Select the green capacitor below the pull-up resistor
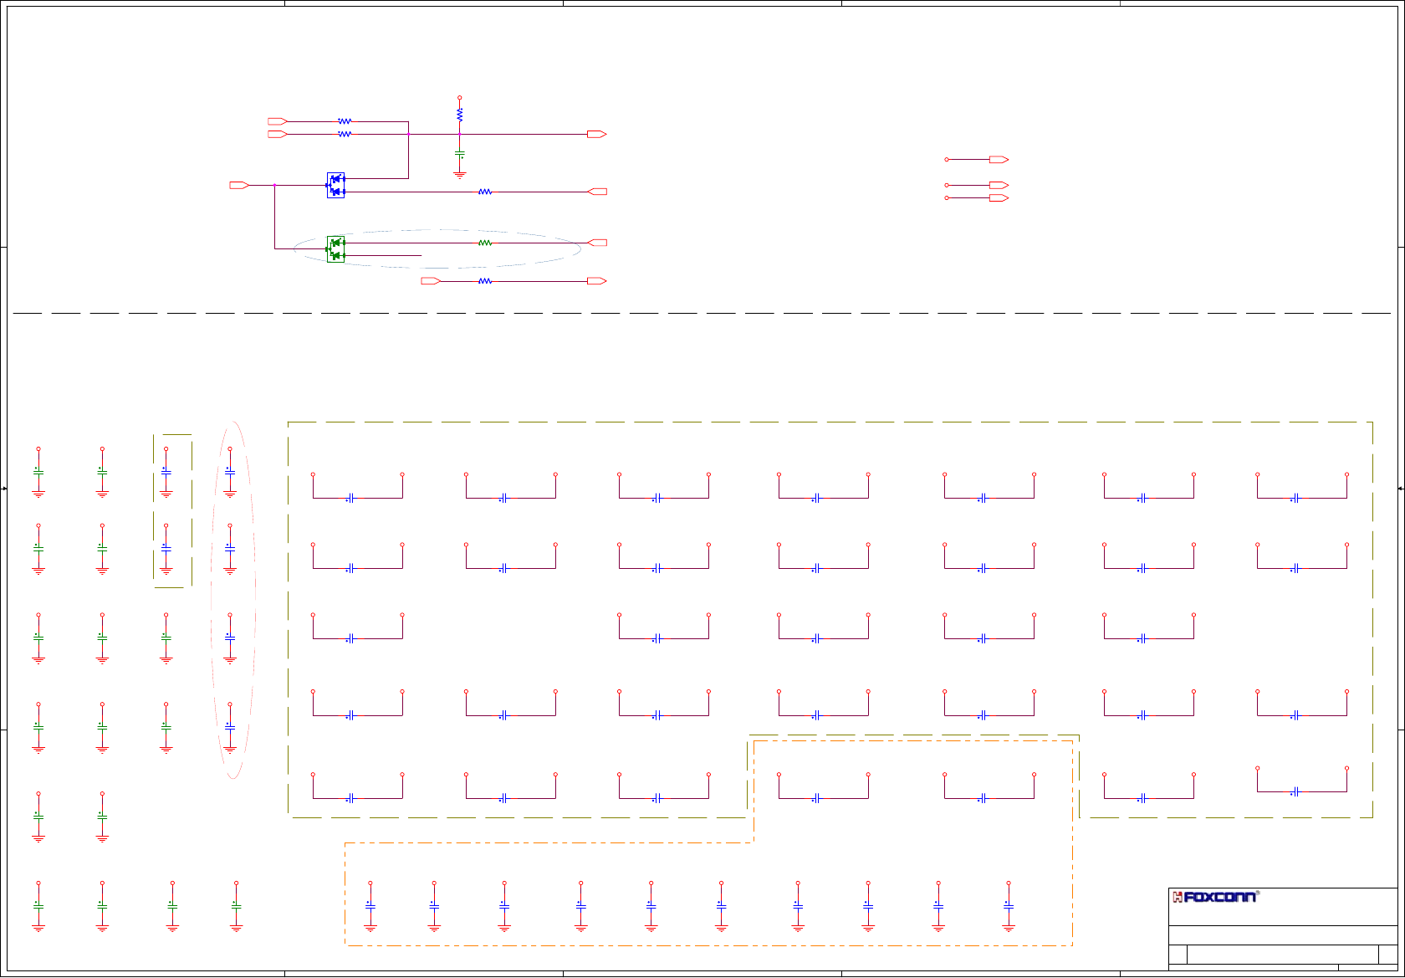 [459, 155]
